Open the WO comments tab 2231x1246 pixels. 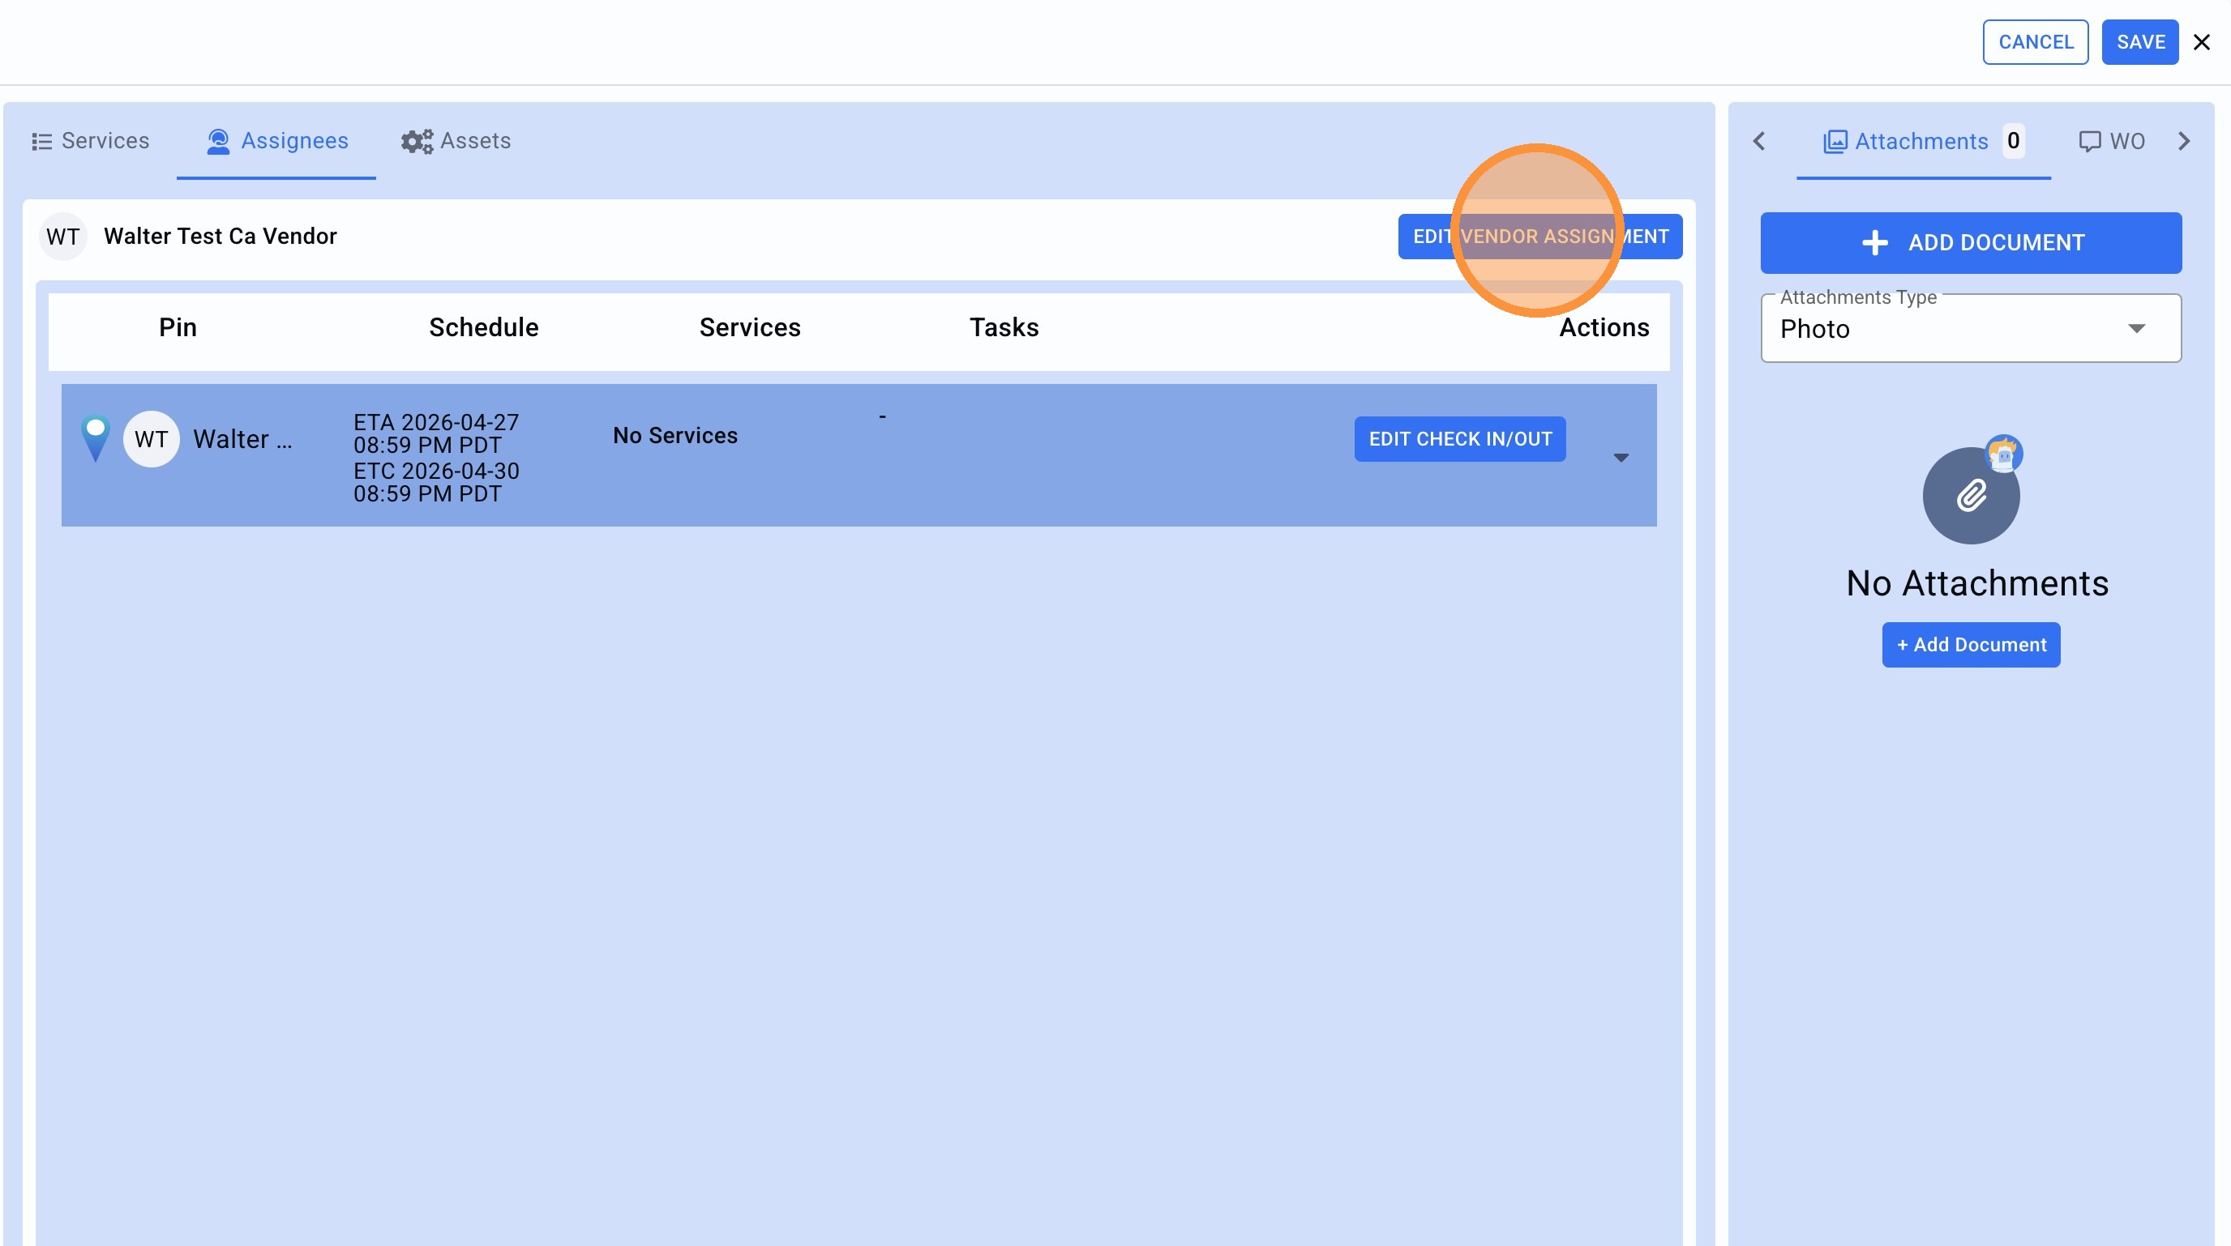pyautogui.click(x=2111, y=141)
